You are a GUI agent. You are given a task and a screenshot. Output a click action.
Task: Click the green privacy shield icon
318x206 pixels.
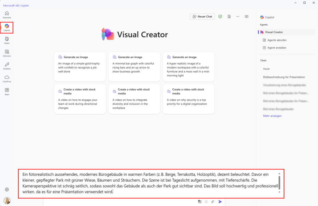pyautogui.click(x=220, y=16)
